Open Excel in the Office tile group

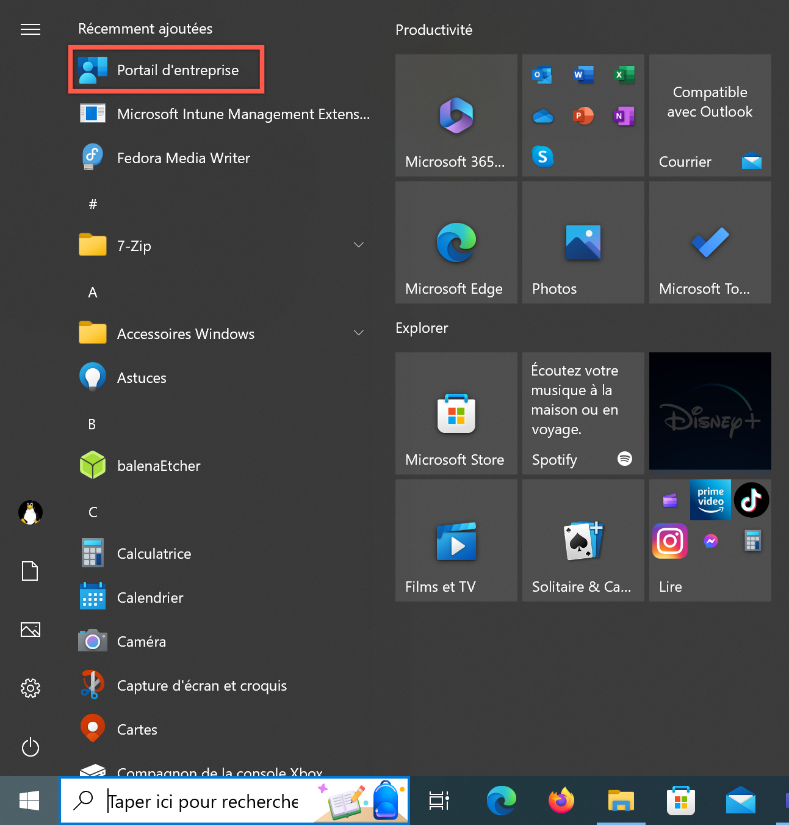624,75
